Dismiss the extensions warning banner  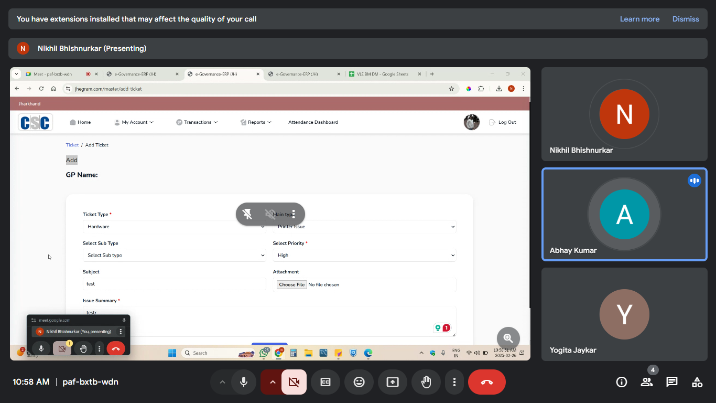686,19
